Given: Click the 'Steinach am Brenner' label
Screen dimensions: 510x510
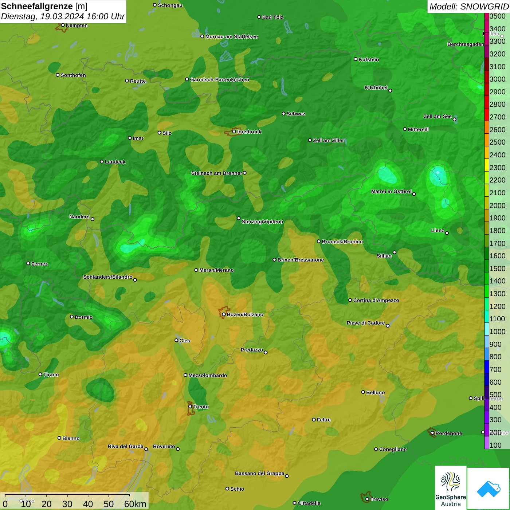Looking at the screenshot, I should [217, 173].
